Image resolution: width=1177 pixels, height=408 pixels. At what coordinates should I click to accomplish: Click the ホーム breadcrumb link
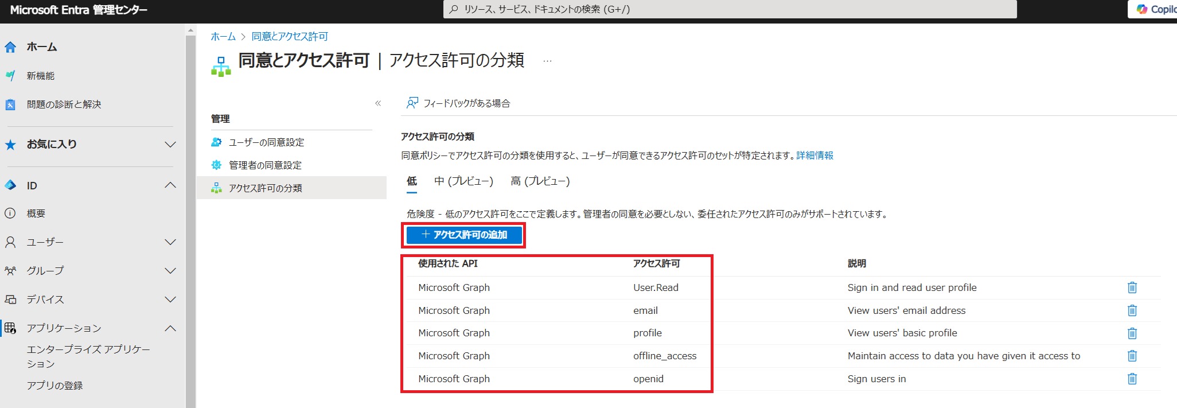(223, 37)
